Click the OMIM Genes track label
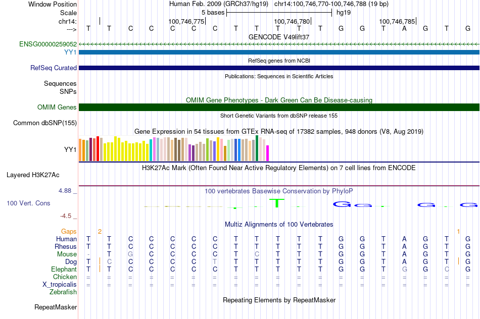 coord(57,108)
